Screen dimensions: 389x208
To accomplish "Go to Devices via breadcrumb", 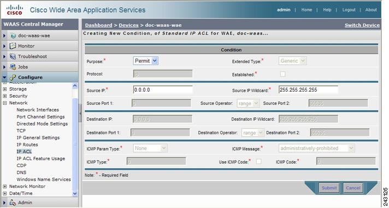I will 128,25.
